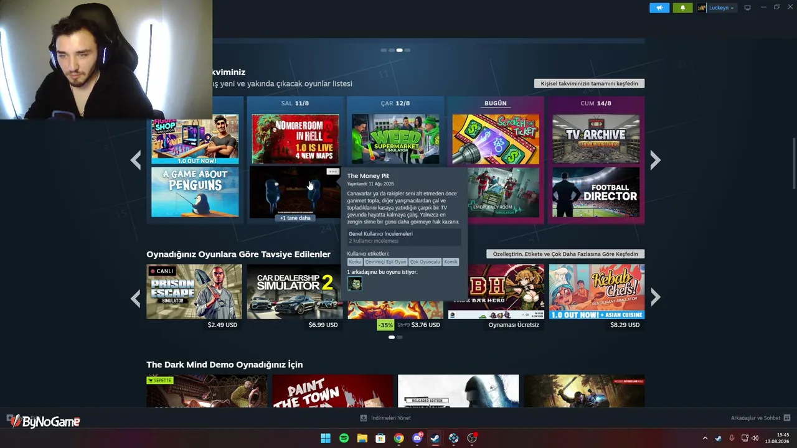Click 'The Money Pit' title in the popup
This screenshot has height=448, width=797.
coord(368,176)
